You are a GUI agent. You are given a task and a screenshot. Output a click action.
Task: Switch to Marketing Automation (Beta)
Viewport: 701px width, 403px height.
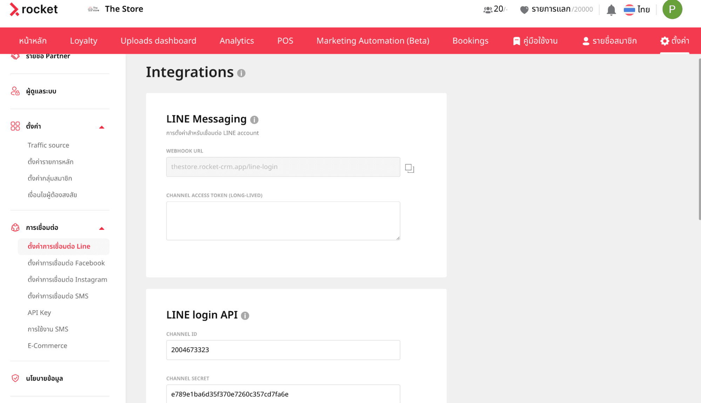coord(372,41)
